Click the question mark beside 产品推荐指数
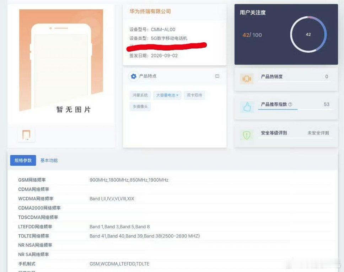344x272 pixels. click(x=290, y=104)
